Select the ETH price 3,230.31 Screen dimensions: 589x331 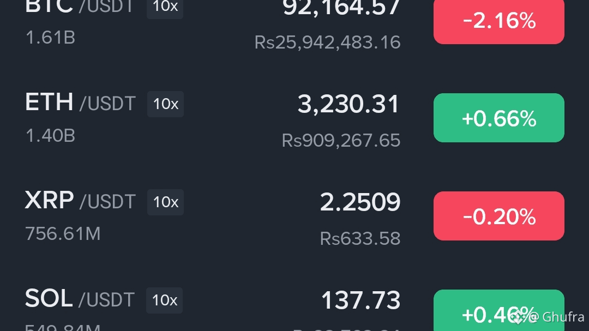point(348,104)
